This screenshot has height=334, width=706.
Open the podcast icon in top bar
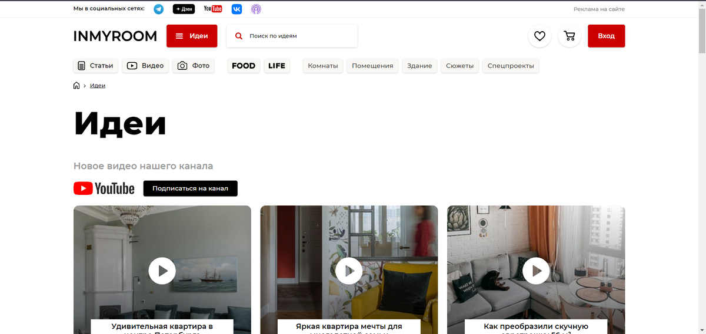coord(255,9)
